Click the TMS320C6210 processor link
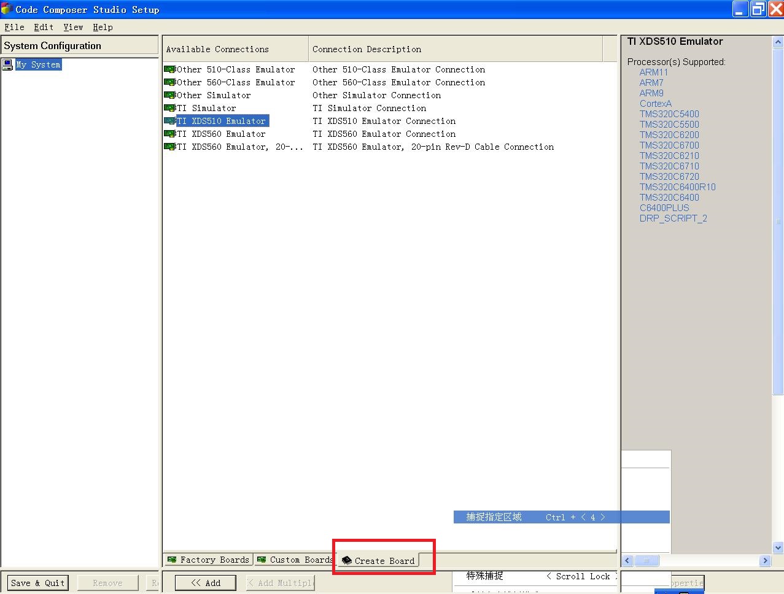This screenshot has height=594, width=784. [x=669, y=156]
